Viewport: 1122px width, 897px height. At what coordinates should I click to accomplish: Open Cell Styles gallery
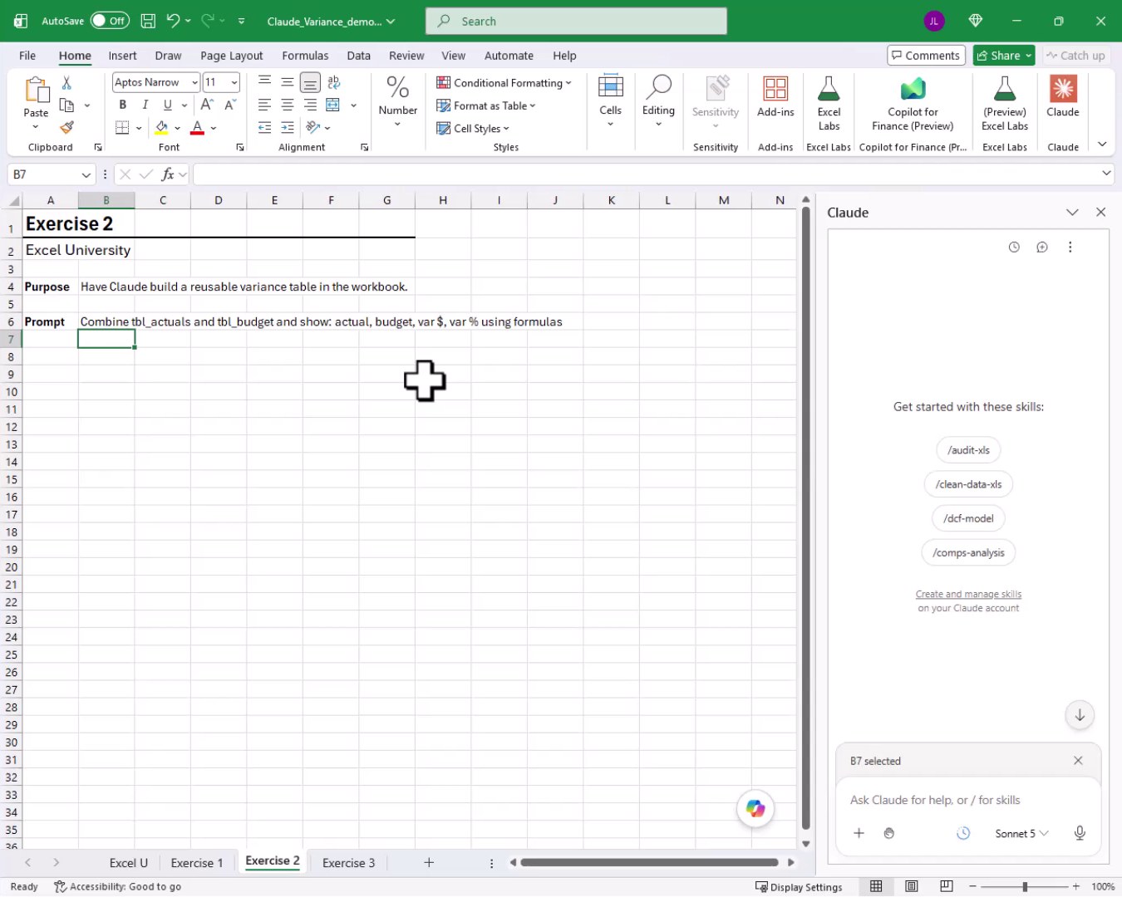pyautogui.click(x=473, y=129)
